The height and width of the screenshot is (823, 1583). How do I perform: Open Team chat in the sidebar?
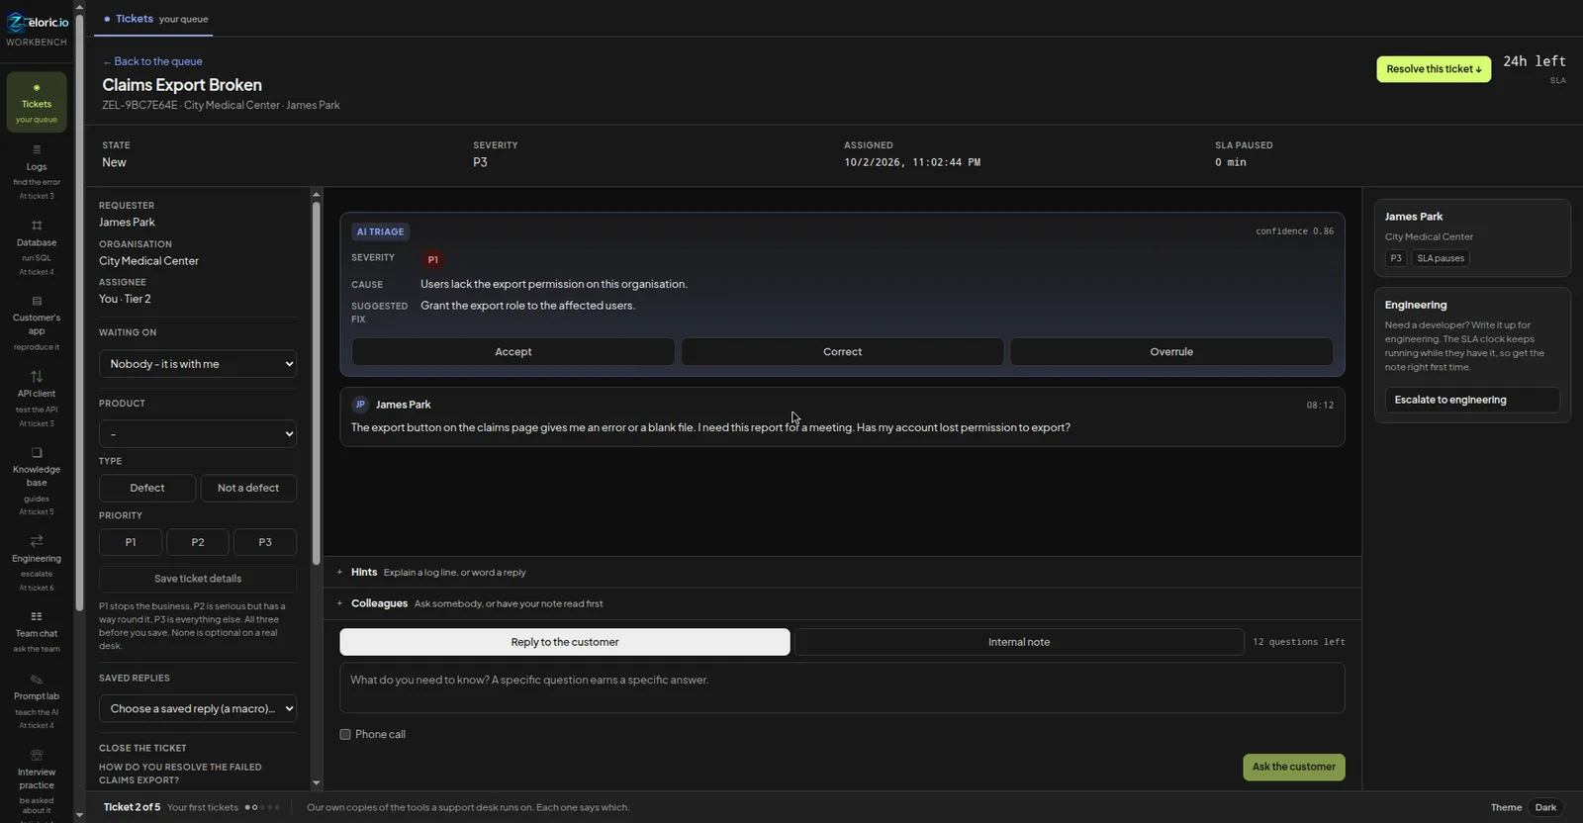pyautogui.click(x=37, y=632)
